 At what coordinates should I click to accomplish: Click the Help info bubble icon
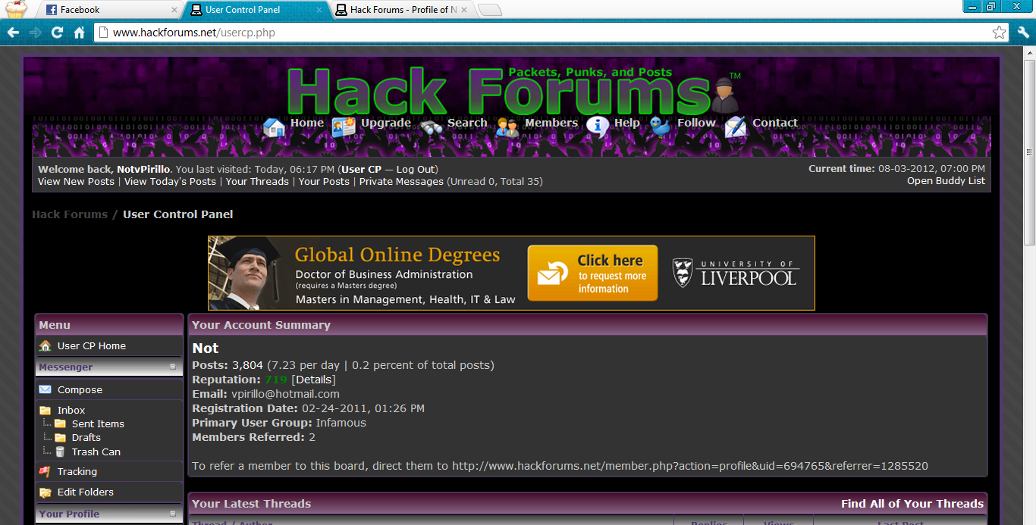click(x=598, y=127)
